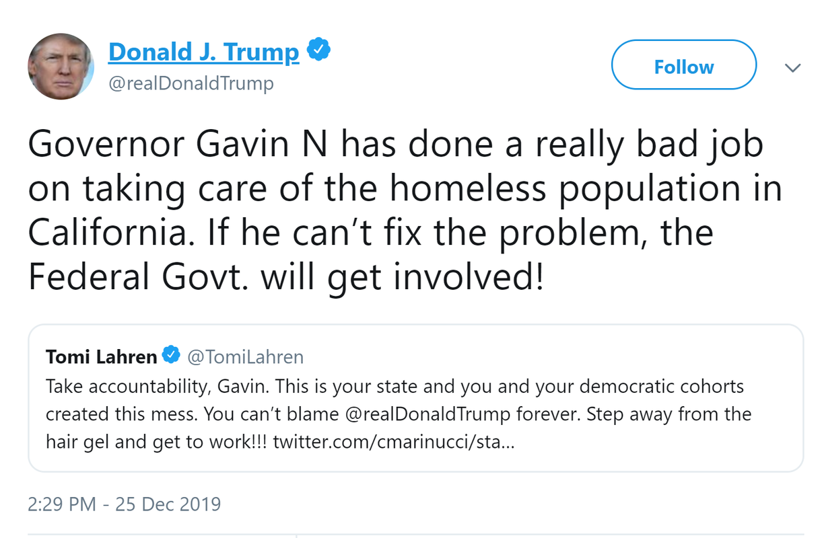This screenshot has width=822, height=538.
Task: Click the 25 Dec 2019 date
Action: (168, 504)
